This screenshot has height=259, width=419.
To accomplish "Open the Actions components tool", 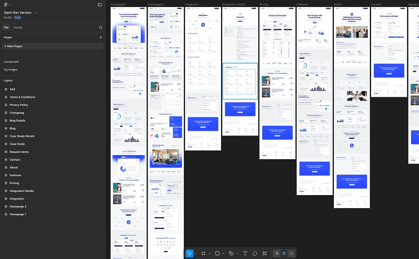I will 264,253.
